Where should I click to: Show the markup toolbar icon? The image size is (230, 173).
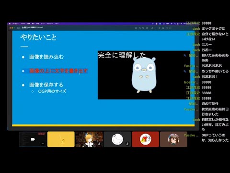[163, 28]
